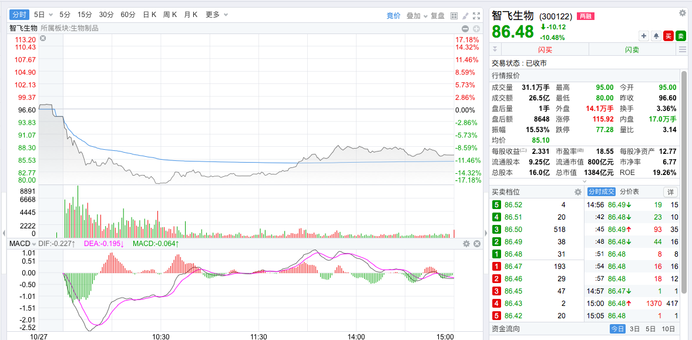Click the 10:30 time axis marker
Viewport: 692px width, 340px height.
pos(160,336)
